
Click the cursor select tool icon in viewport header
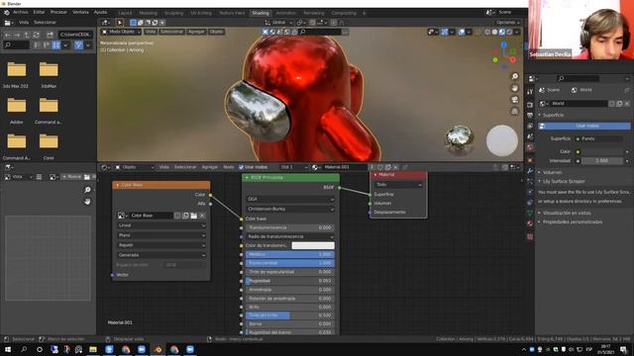click(120, 23)
